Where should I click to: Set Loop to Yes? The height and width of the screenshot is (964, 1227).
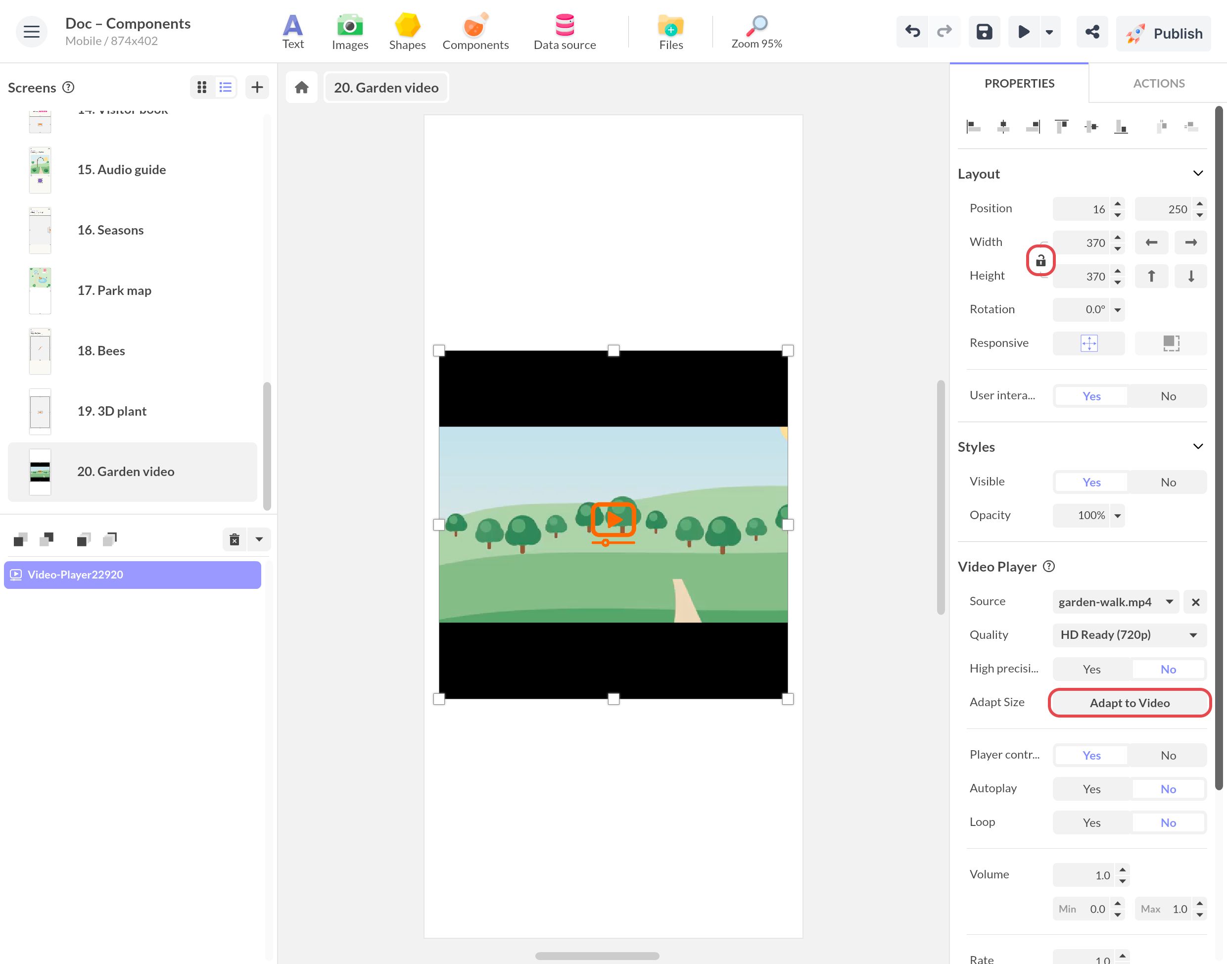(x=1091, y=823)
